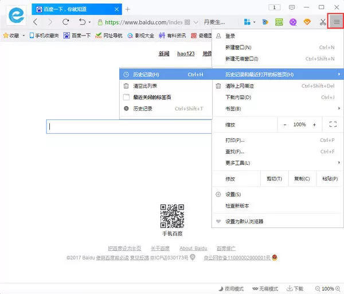Expand the undo button dropdown arrow
Screen dimensions: 344x294
[89, 22]
